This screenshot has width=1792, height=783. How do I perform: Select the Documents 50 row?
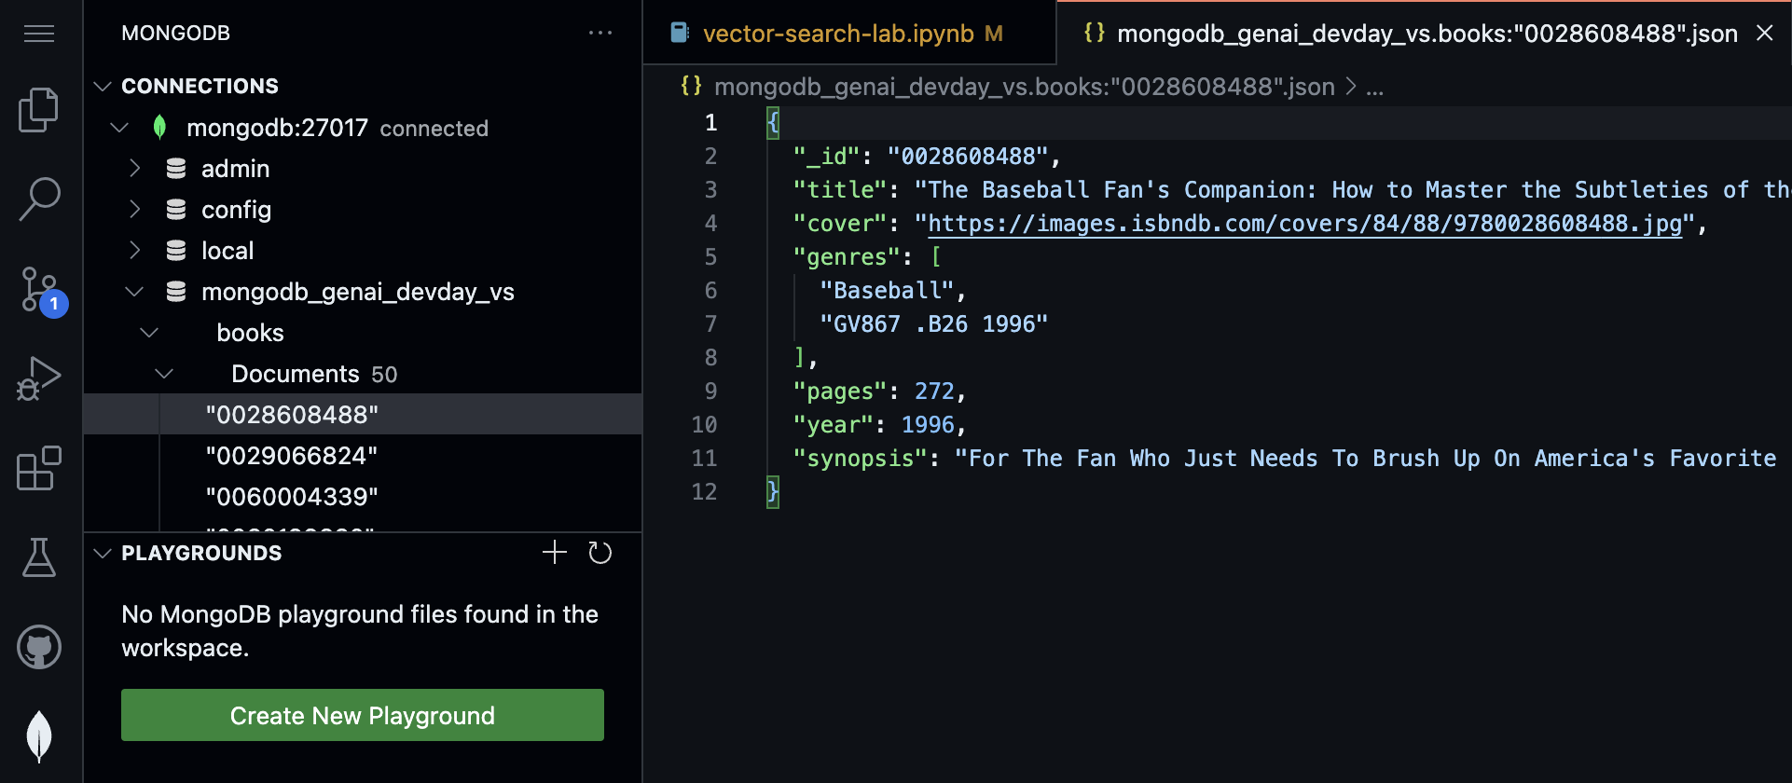click(363, 374)
